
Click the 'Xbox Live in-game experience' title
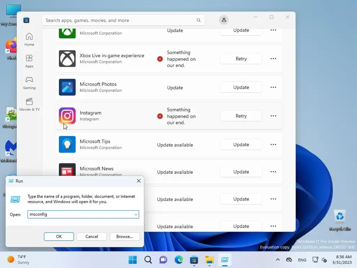pyautogui.click(x=112, y=55)
